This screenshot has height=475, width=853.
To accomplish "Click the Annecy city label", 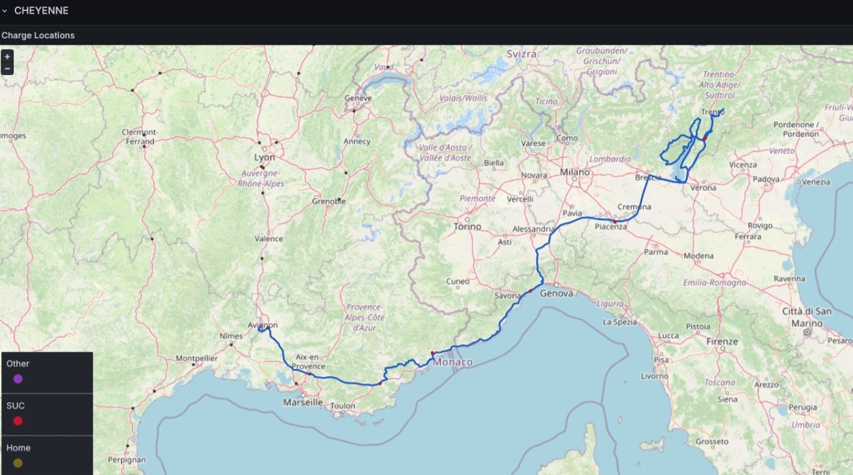I will pyautogui.click(x=357, y=141).
